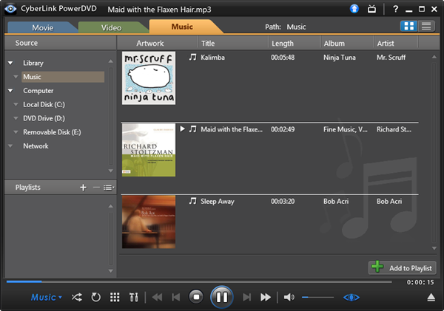444x311 pixels.
Task: Mute the volume speaker icon
Action: tap(289, 298)
